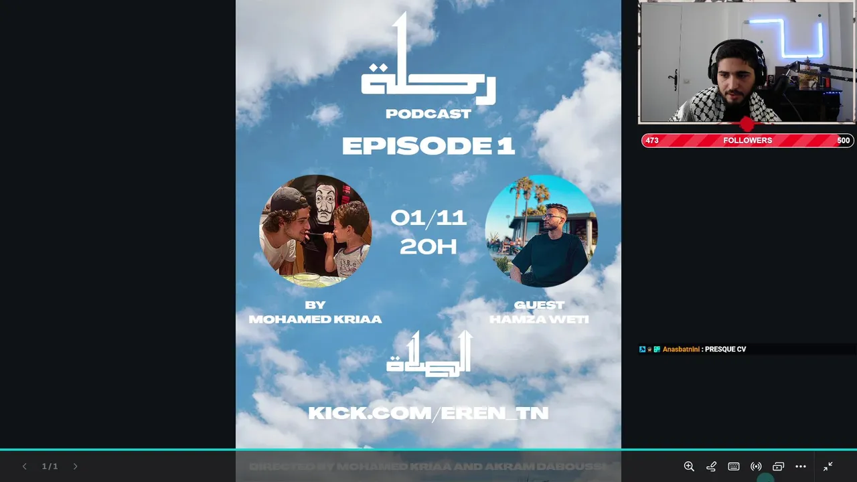857x482 pixels.
Task: Exit fullscreen presentation mode
Action: click(x=828, y=467)
